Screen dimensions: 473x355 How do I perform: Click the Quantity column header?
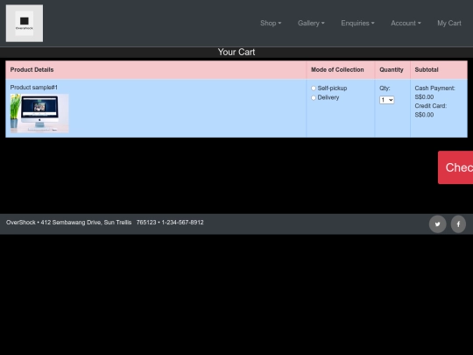392,70
